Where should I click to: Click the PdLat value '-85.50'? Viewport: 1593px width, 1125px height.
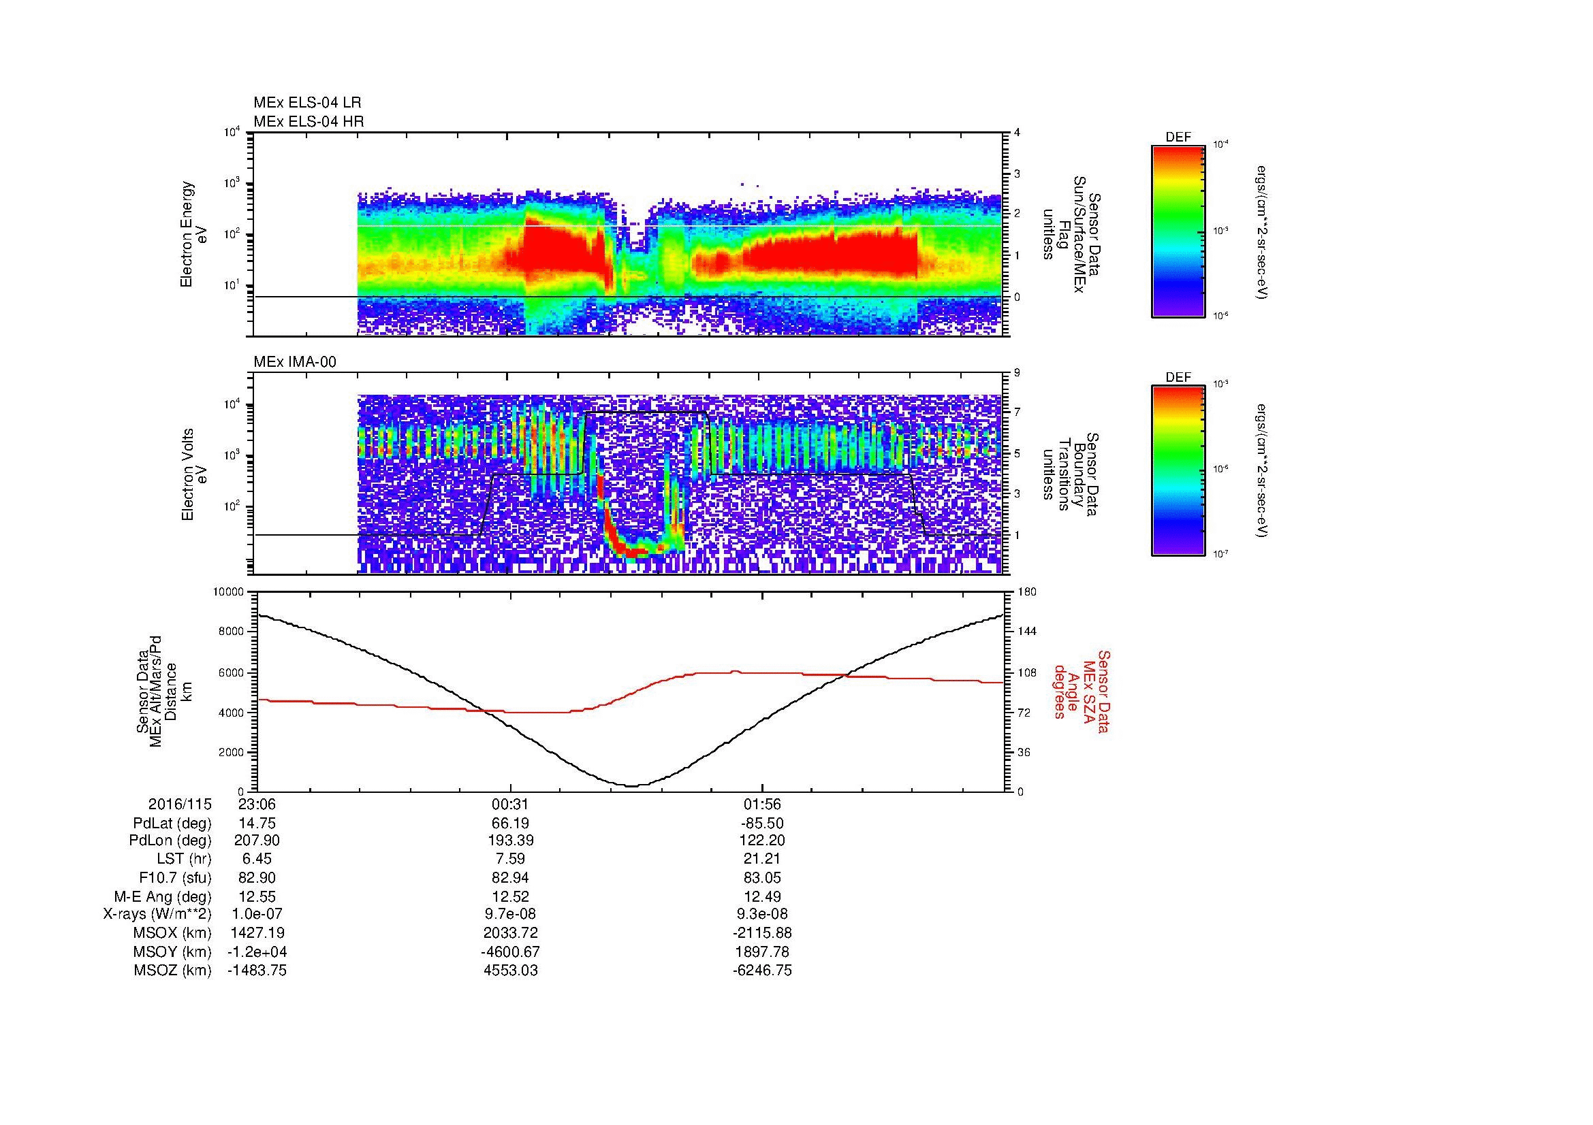tap(762, 824)
